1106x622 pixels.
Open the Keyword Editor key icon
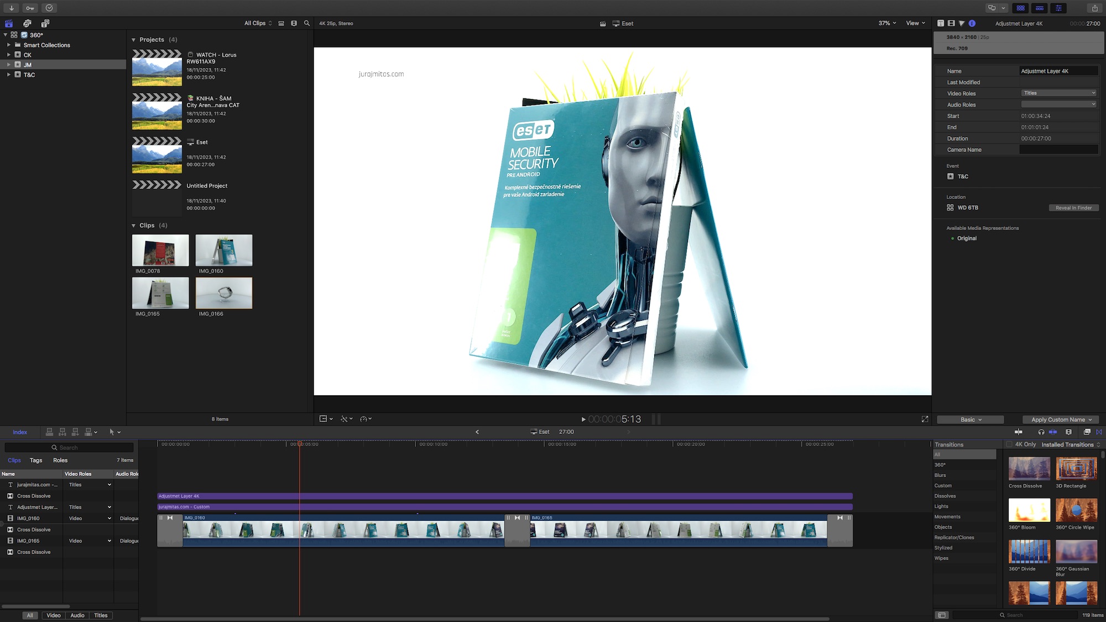coord(30,8)
